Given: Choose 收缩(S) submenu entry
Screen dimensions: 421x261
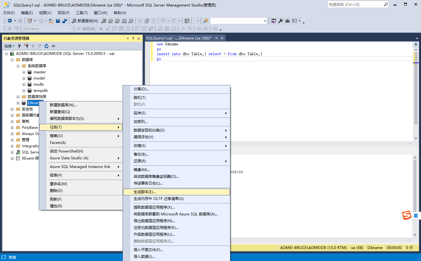Looking at the screenshot, I should click(176, 145).
